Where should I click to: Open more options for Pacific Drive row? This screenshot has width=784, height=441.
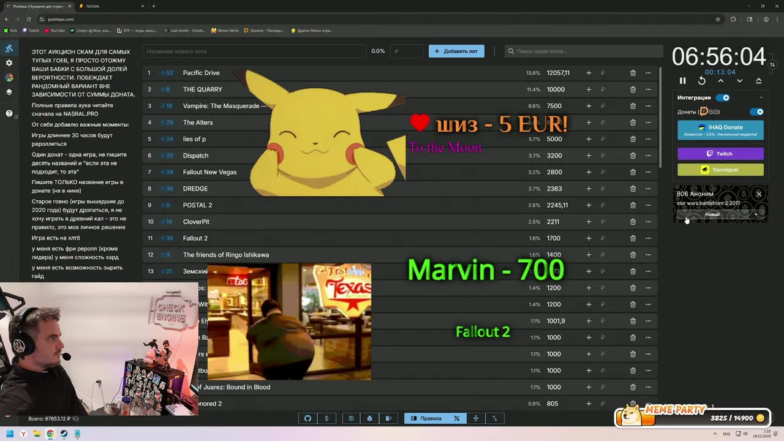tap(648, 73)
